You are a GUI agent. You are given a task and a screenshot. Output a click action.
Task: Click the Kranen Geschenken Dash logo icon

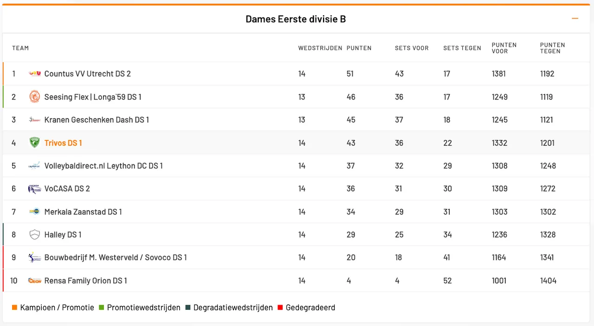[35, 120]
